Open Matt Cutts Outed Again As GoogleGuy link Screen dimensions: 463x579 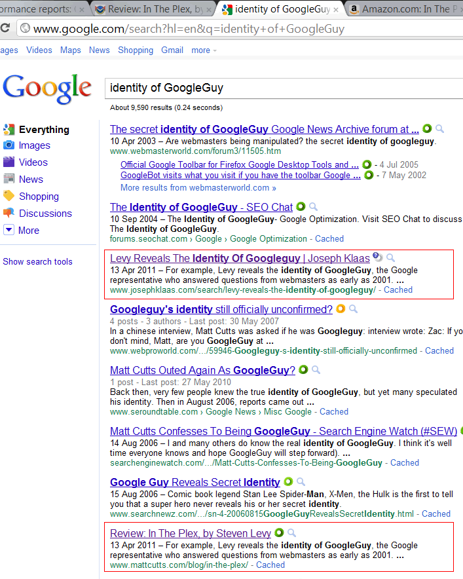203,370
